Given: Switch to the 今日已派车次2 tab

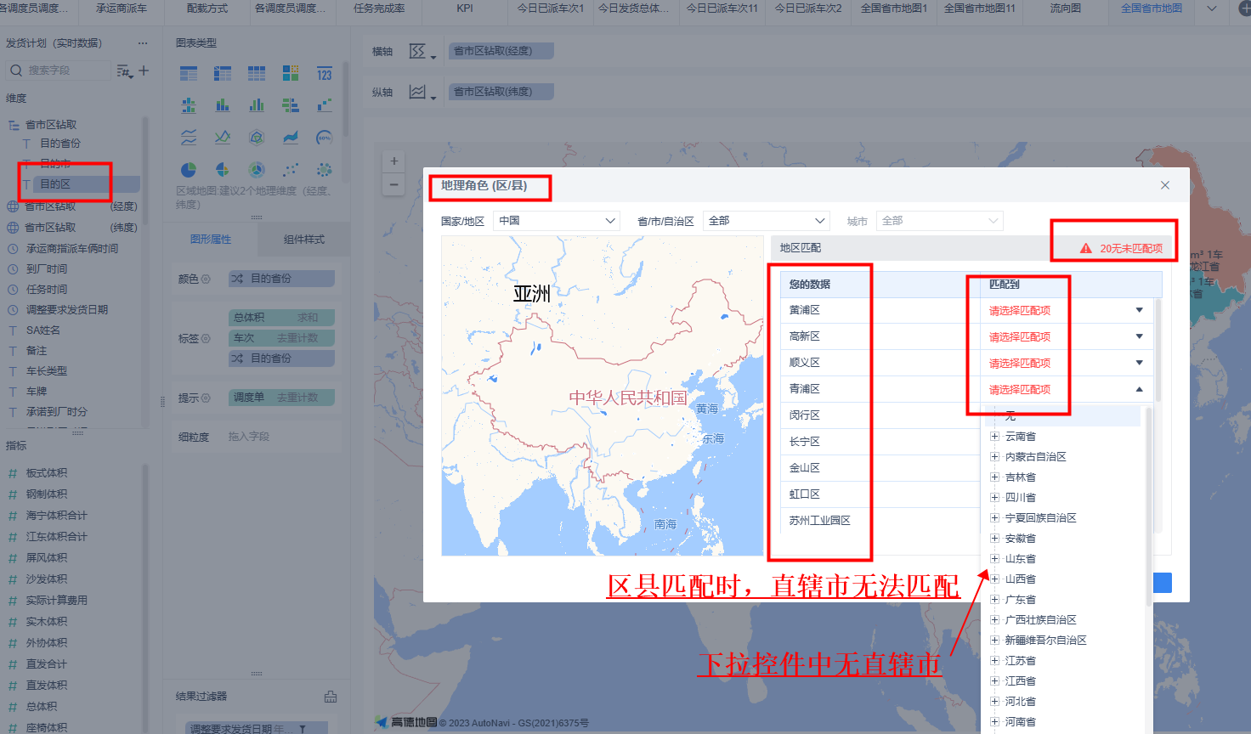Looking at the screenshot, I should click(x=808, y=8).
